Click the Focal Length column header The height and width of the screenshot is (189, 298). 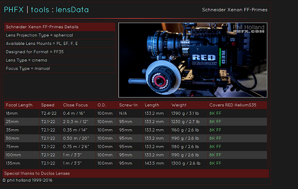coord(19,105)
